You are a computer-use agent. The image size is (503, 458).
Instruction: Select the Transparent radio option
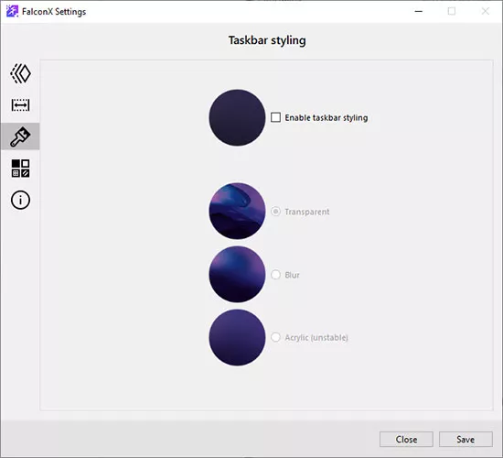(x=275, y=212)
